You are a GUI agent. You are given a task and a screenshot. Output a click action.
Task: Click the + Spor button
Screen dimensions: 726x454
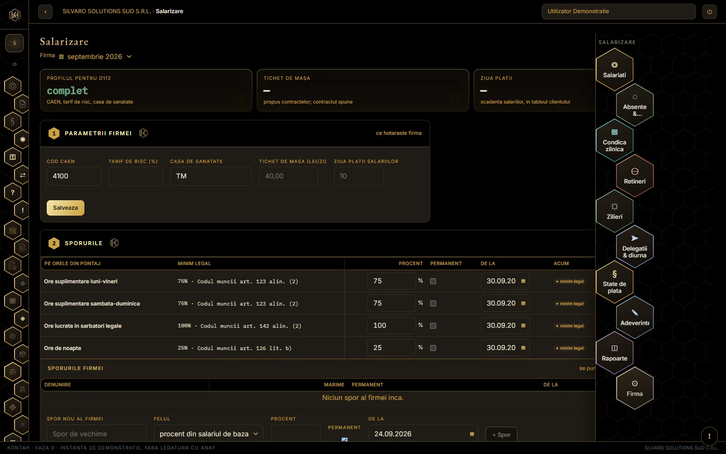501,435
